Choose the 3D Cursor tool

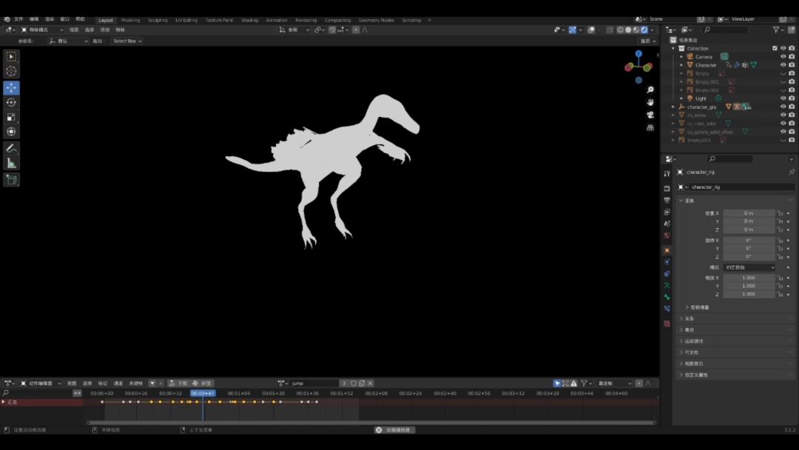(11, 71)
